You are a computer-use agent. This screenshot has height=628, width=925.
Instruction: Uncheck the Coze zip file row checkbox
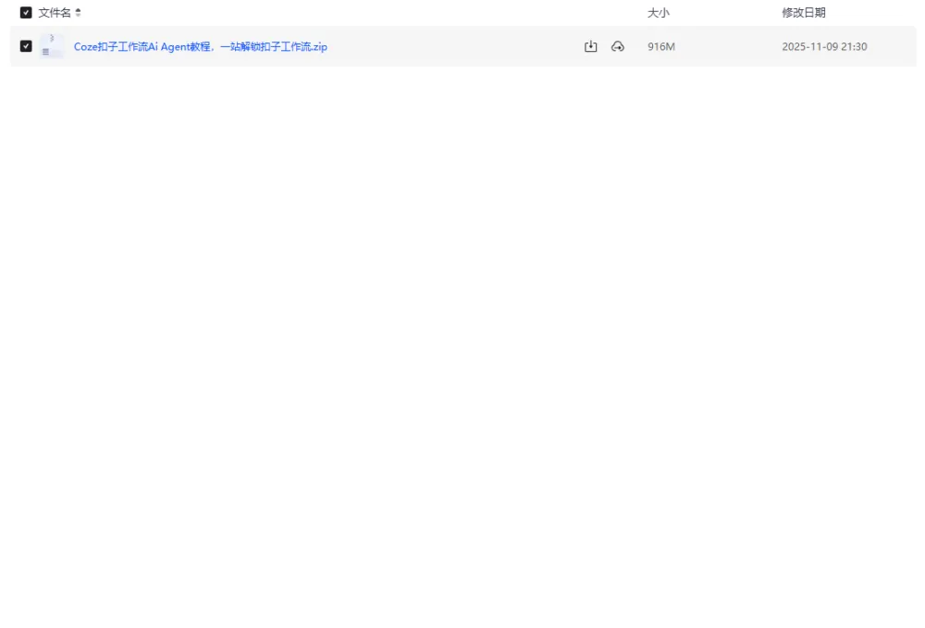[x=26, y=46]
